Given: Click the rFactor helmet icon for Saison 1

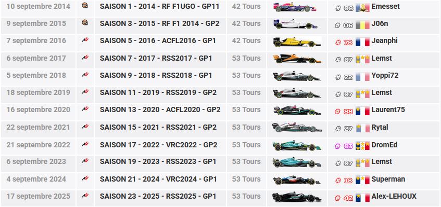Looking at the screenshot, I should pyautogui.click(x=85, y=5).
